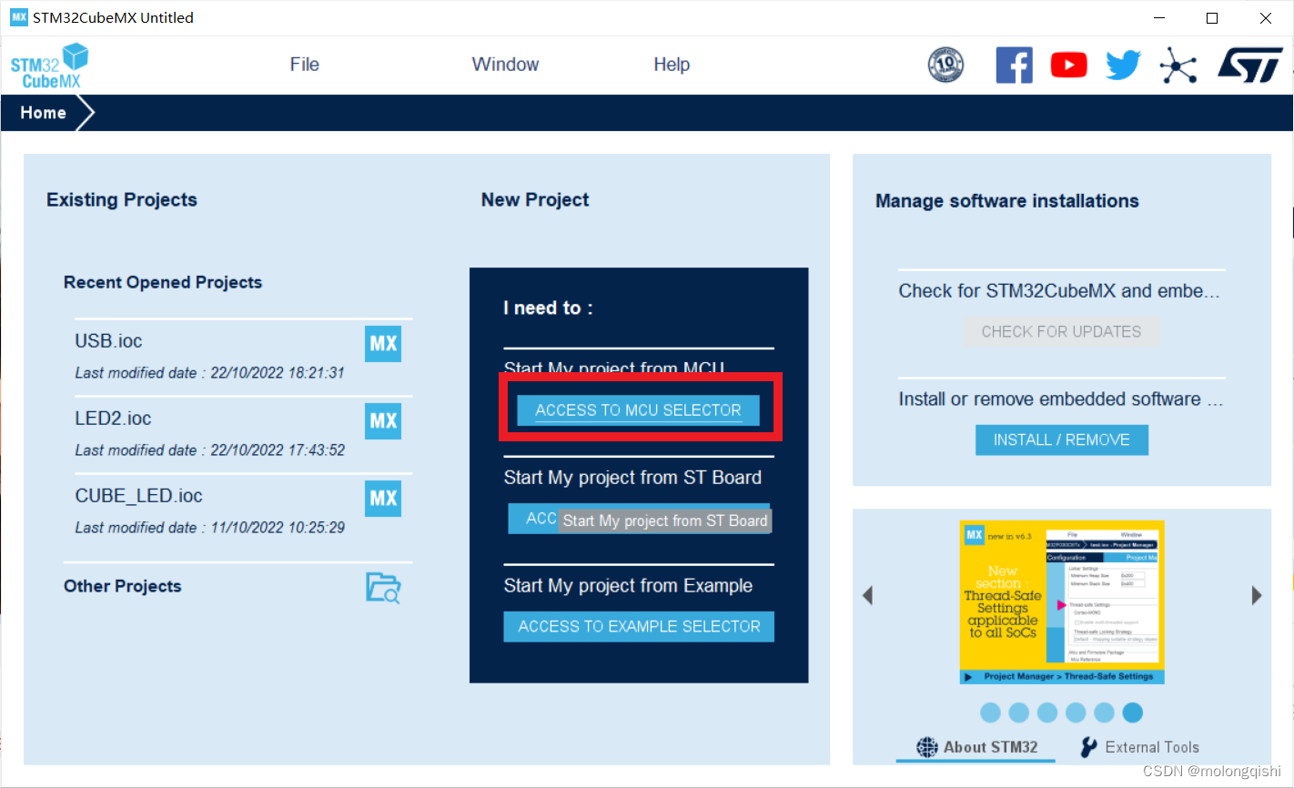
Task: Click 'Start My project from Example' heading
Action: click(628, 586)
